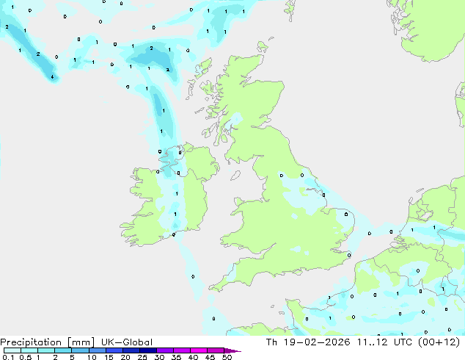Click the 10–15 mm legend color swatch
This screenshot has width=465, height=360.
tap(98, 350)
